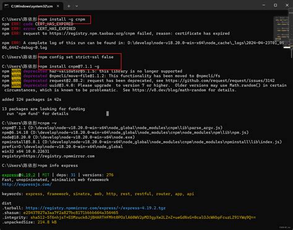
Task: Click the express@4.19.2 package name
Action: click(19, 175)
